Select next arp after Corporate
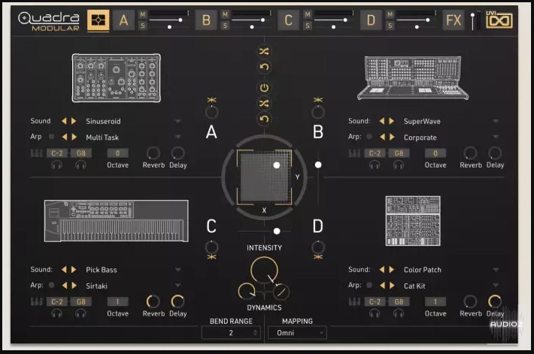This screenshot has height=354, width=534. 393,137
